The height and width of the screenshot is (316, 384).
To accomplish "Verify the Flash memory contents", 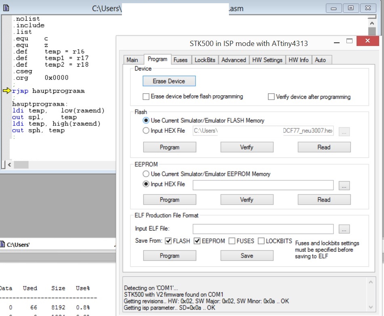I will click(246, 147).
